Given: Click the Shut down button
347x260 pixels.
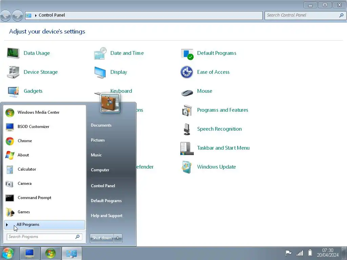Looking at the screenshot, I should coord(102,238).
